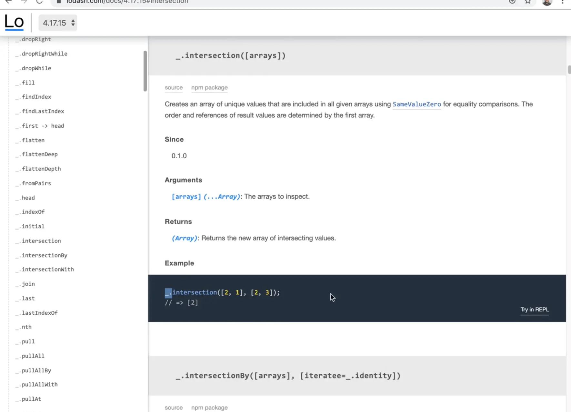The width and height of the screenshot is (571, 412).
Task: Open the npm package link
Action: click(x=209, y=87)
